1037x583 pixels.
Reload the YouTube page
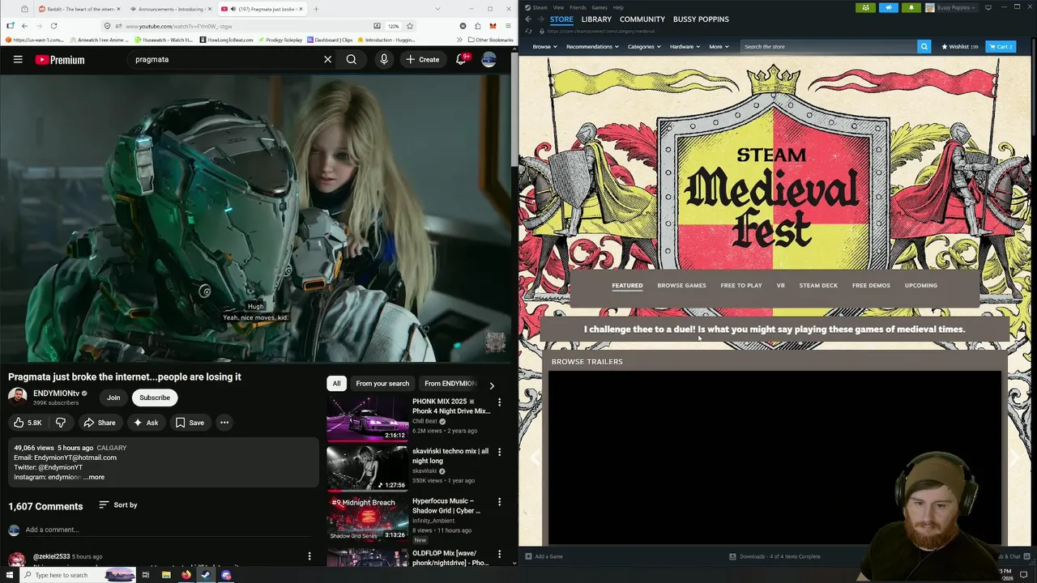[53, 26]
